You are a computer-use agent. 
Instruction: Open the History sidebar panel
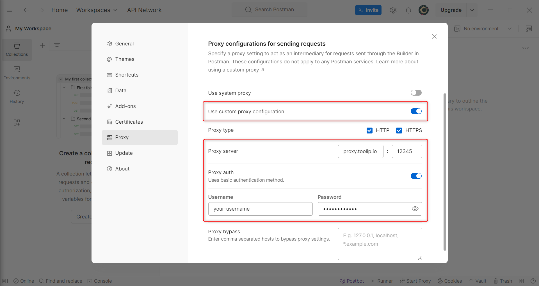tap(17, 96)
